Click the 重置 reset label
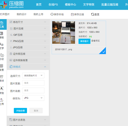The height and width of the screenshot is (126, 128). (97, 14)
